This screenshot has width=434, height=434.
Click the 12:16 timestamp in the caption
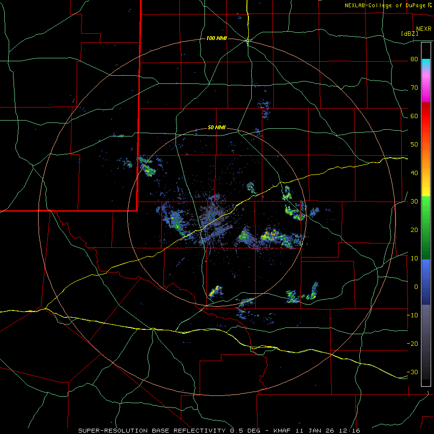click(x=351, y=431)
